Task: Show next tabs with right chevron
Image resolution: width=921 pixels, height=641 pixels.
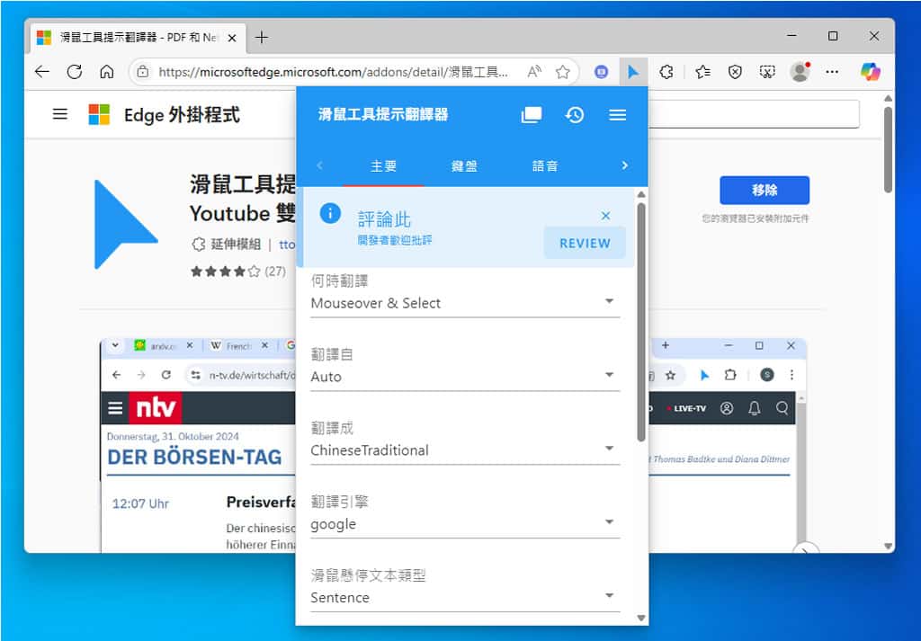Action: click(x=624, y=165)
